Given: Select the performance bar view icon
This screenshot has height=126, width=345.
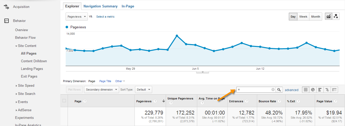Looking at the screenshot, I should coord(320,90).
